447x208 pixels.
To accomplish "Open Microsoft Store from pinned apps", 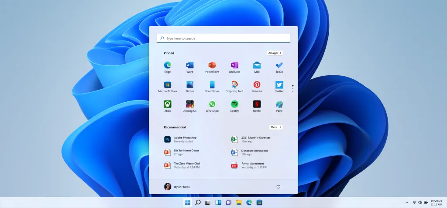I will pos(168,85).
